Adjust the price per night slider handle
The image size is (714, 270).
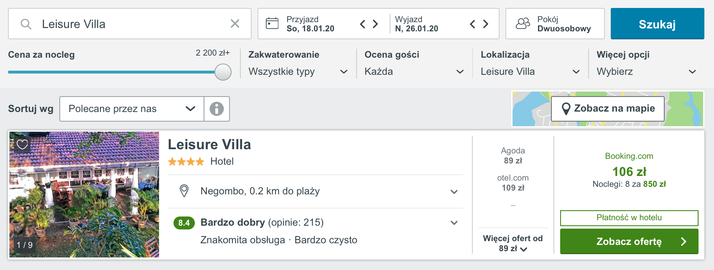(x=223, y=72)
